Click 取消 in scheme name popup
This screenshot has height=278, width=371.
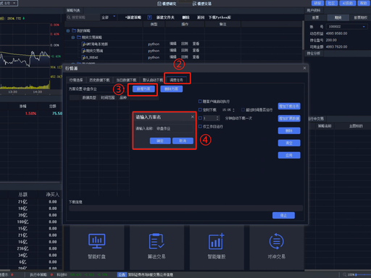click(183, 140)
